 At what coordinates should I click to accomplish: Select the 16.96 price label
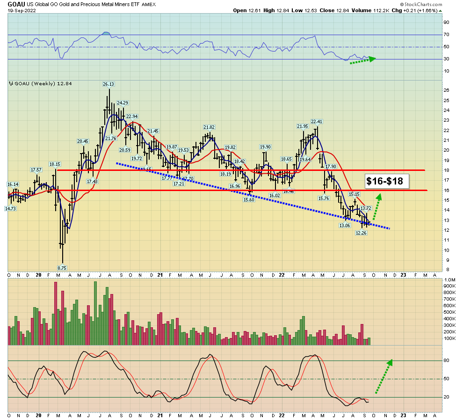(235, 186)
